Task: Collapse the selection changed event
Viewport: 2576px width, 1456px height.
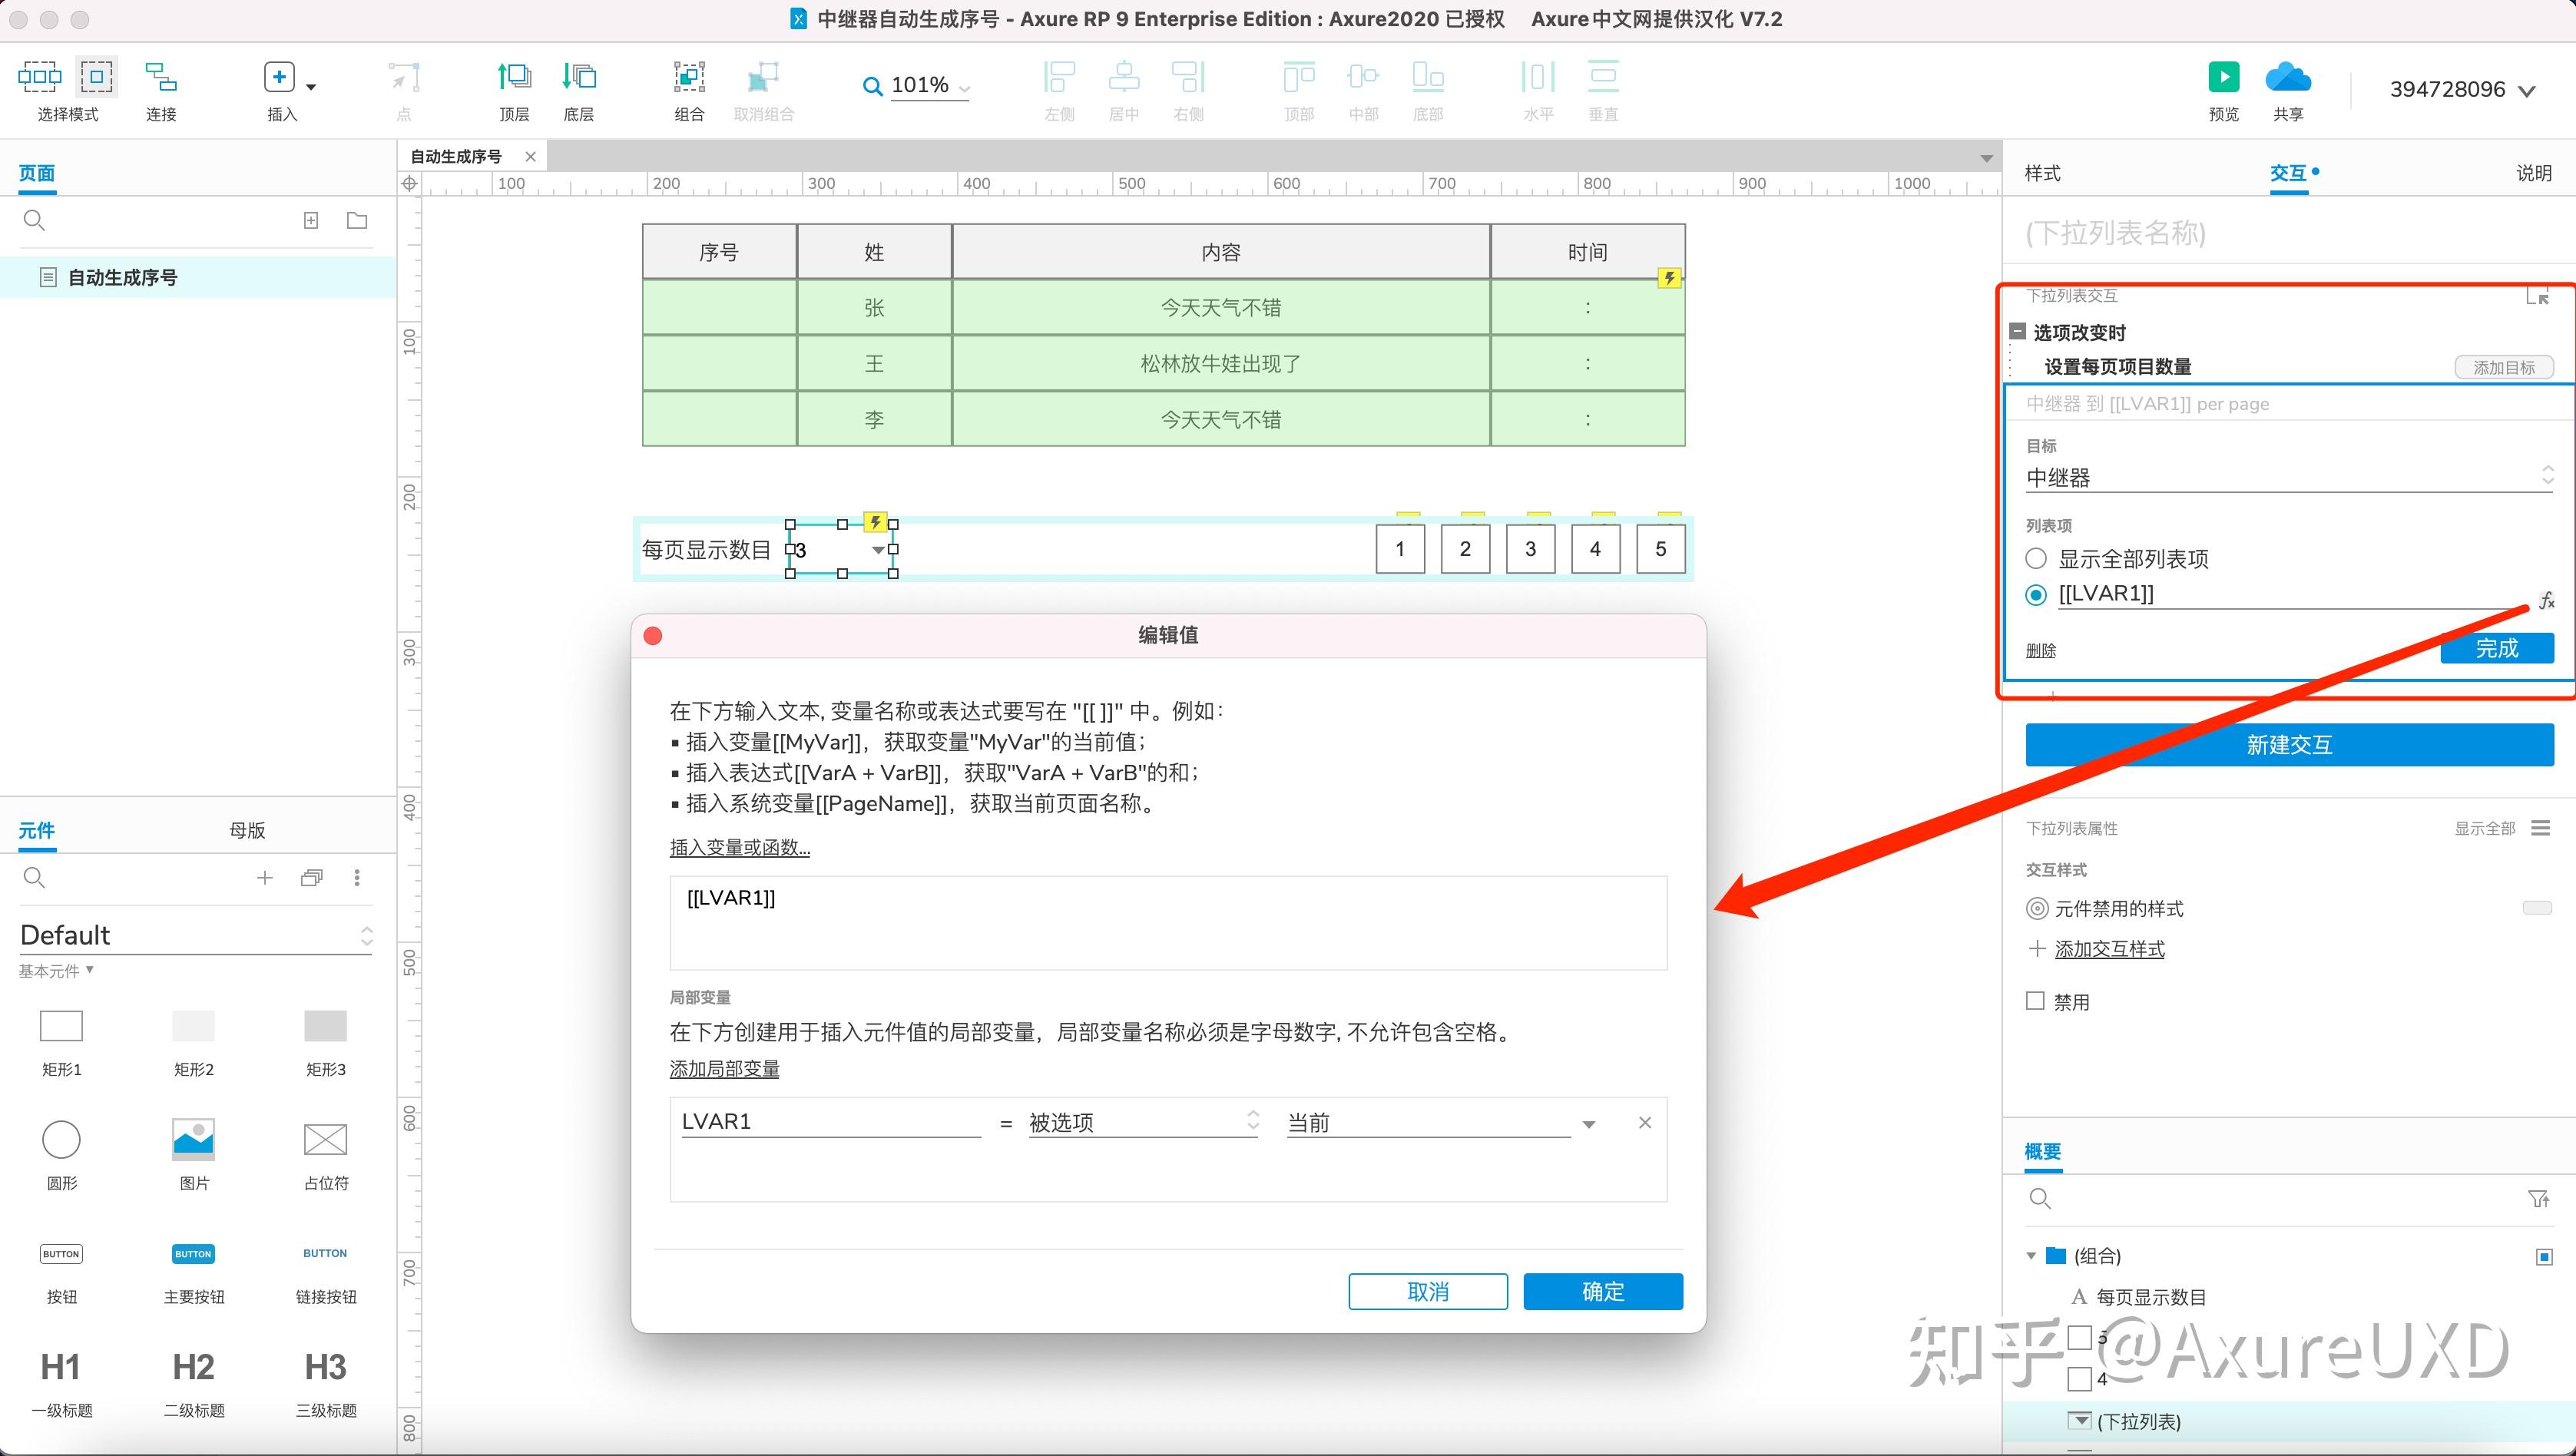Action: point(2018,332)
